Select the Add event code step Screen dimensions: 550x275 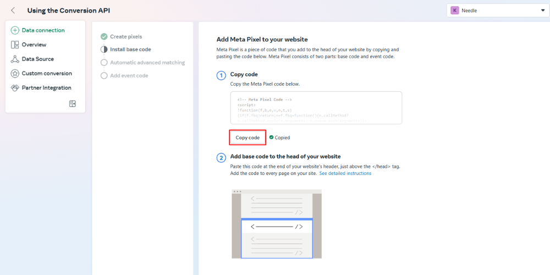129,75
